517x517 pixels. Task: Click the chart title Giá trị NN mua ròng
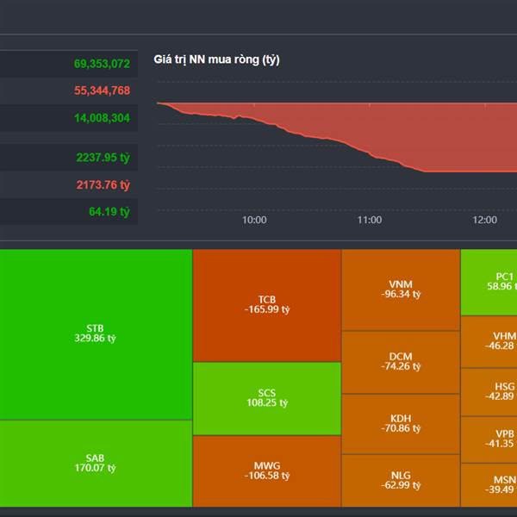[216, 59]
